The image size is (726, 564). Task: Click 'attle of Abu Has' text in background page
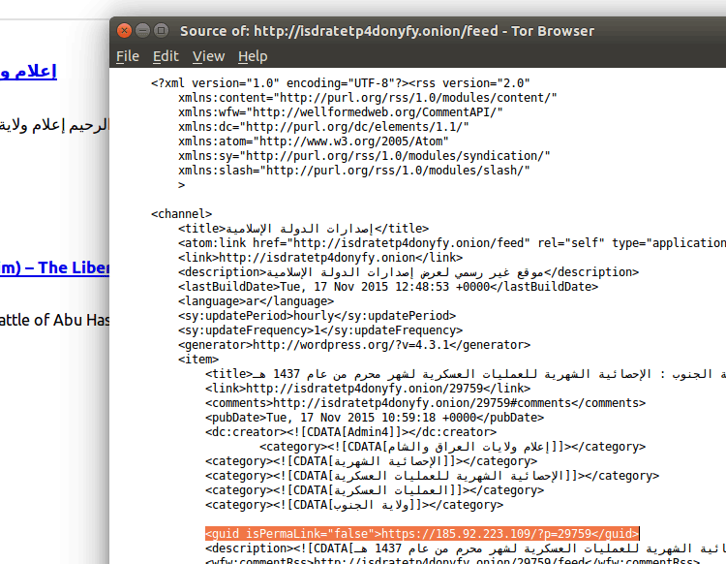pos(54,320)
